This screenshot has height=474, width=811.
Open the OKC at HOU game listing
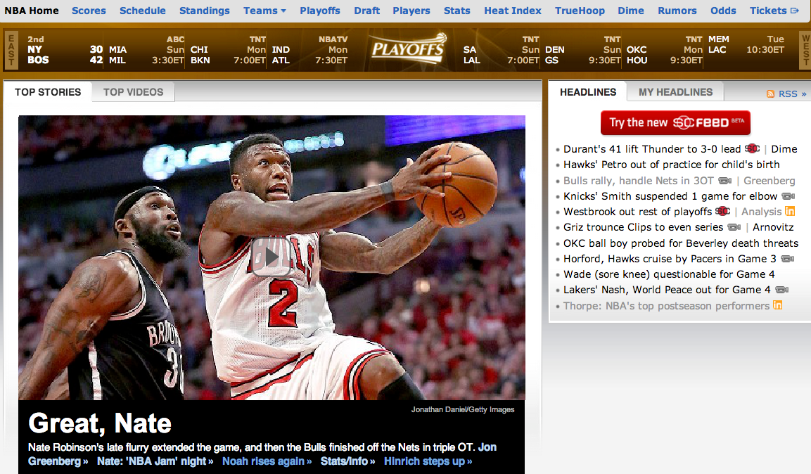(664, 50)
